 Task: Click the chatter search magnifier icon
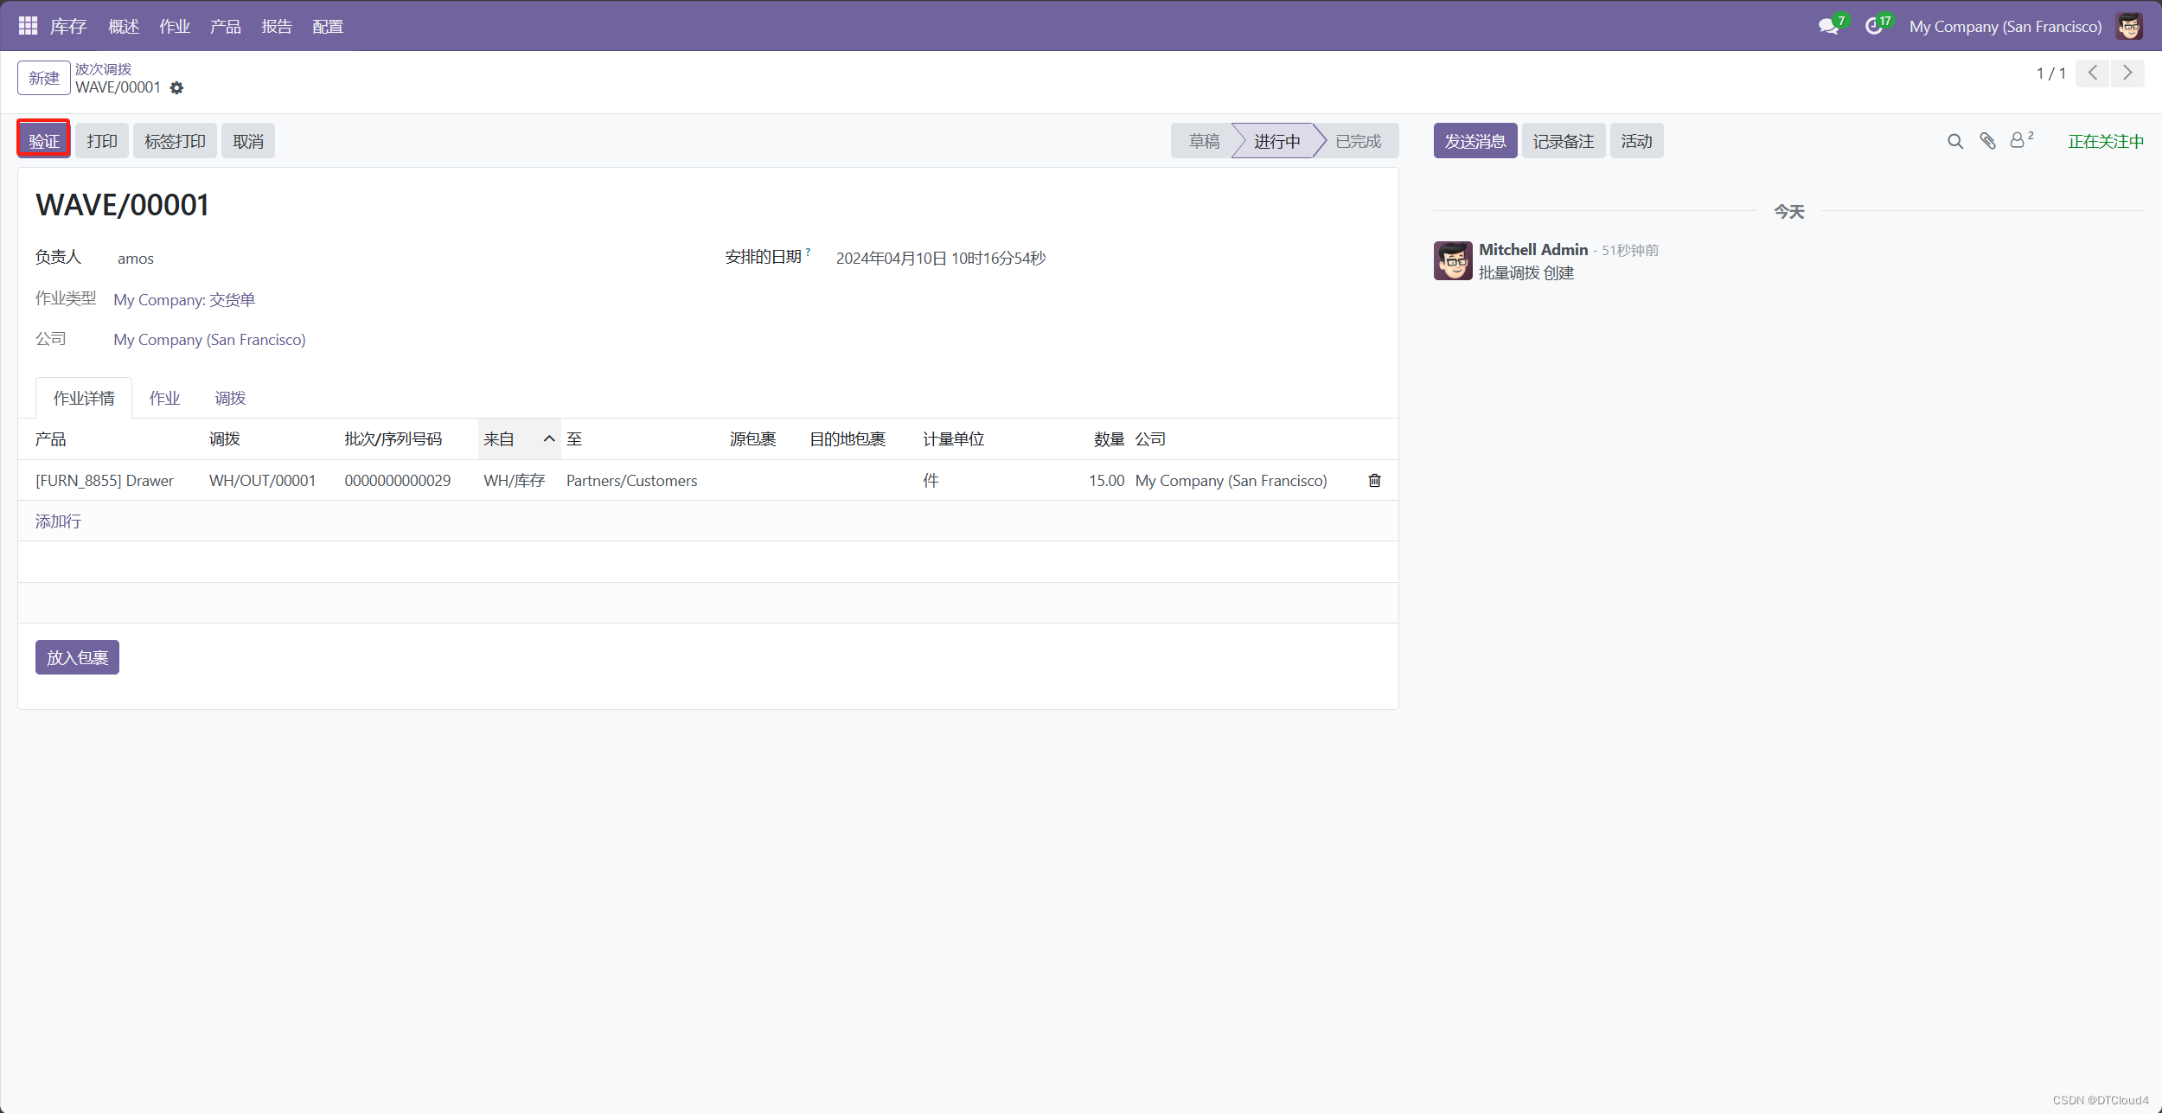pyautogui.click(x=1954, y=141)
